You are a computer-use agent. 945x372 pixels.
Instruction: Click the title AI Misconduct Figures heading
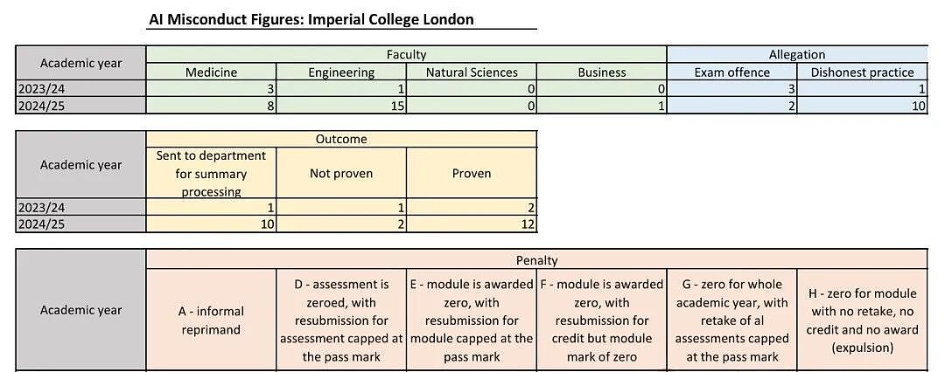click(311, 18)
